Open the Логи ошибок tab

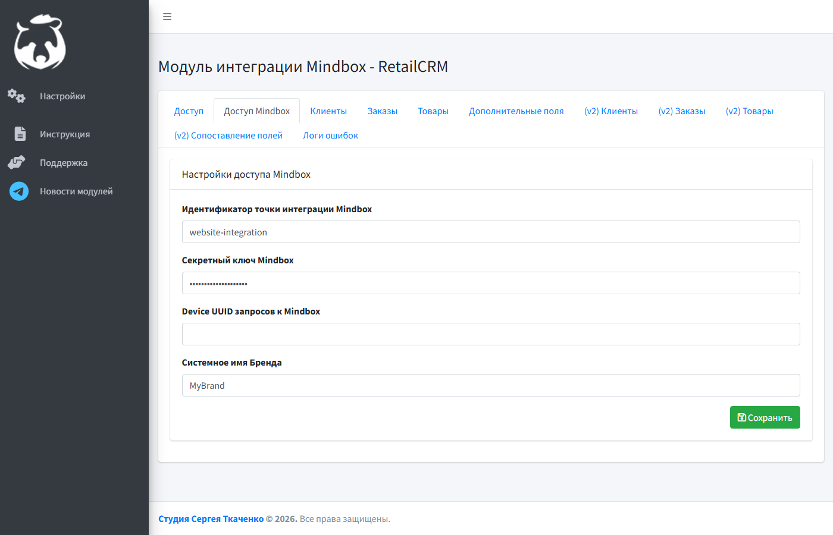(x=331, y=136)
